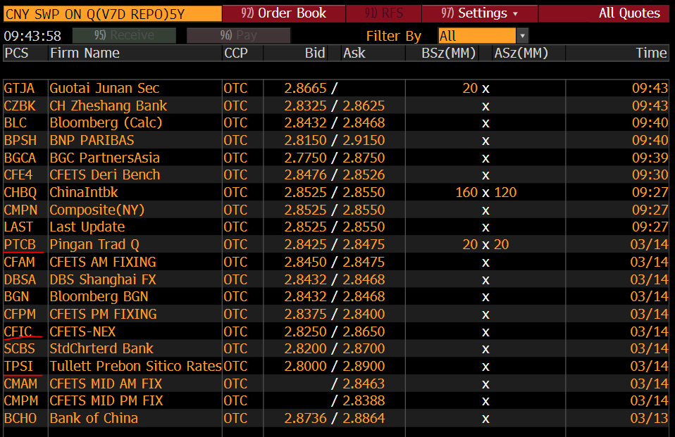
Task: Select the TPSI code
Action: tap(18, 366)
